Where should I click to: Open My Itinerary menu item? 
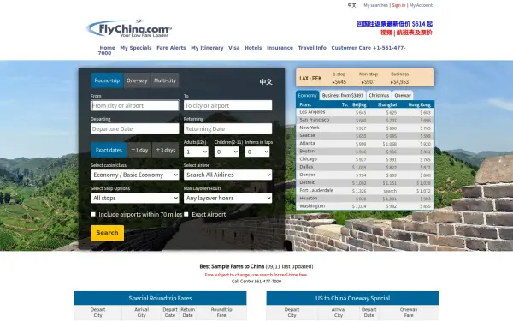207,48
